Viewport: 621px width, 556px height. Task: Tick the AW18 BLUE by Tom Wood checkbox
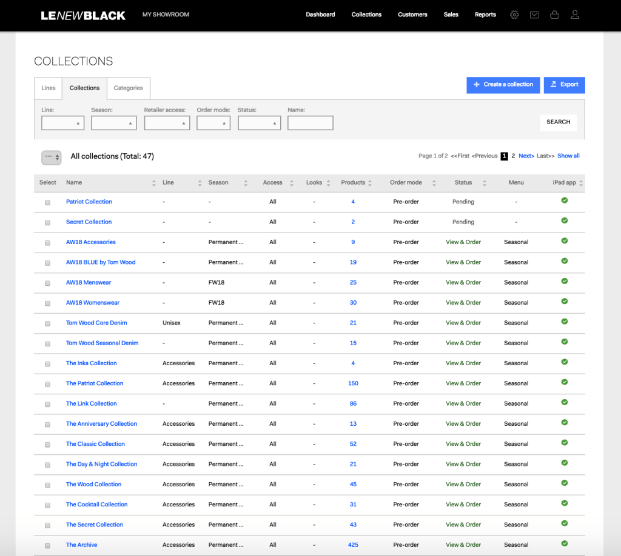[x=47, y=263]
